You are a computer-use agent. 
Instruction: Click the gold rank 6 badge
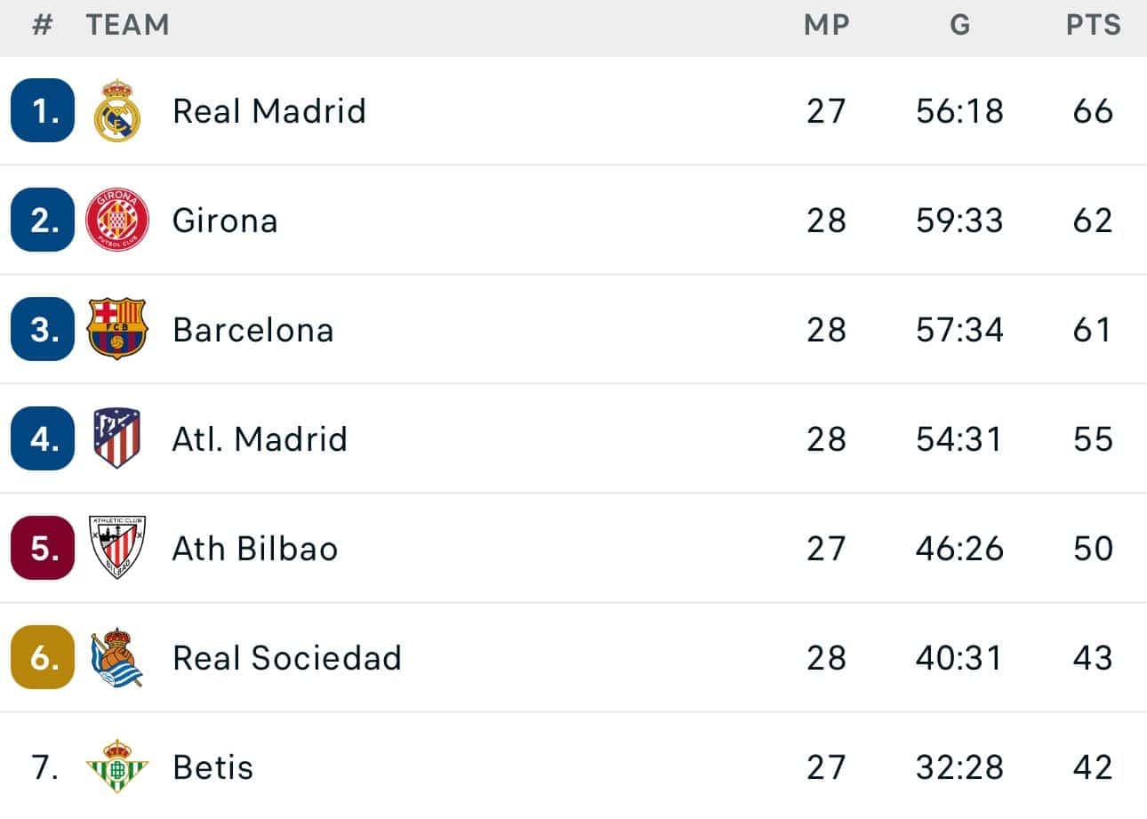pos(43,657)
